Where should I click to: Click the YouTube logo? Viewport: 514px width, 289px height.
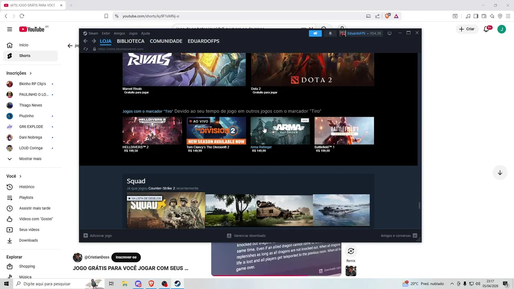(32, 29)
